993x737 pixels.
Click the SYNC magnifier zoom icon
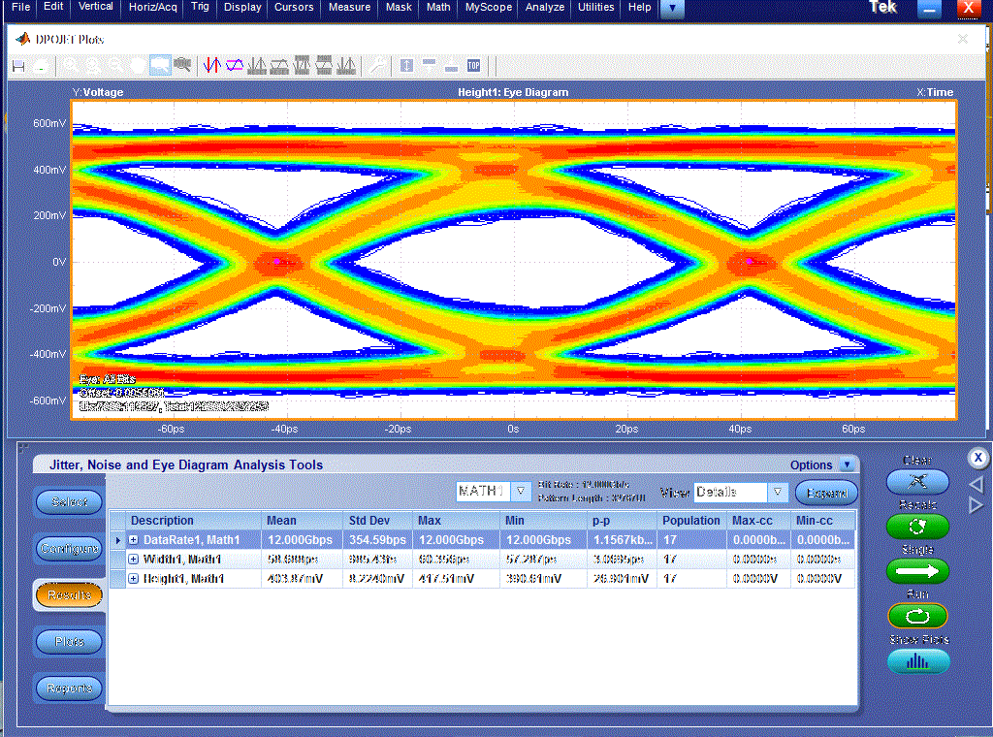click(182, 65)
